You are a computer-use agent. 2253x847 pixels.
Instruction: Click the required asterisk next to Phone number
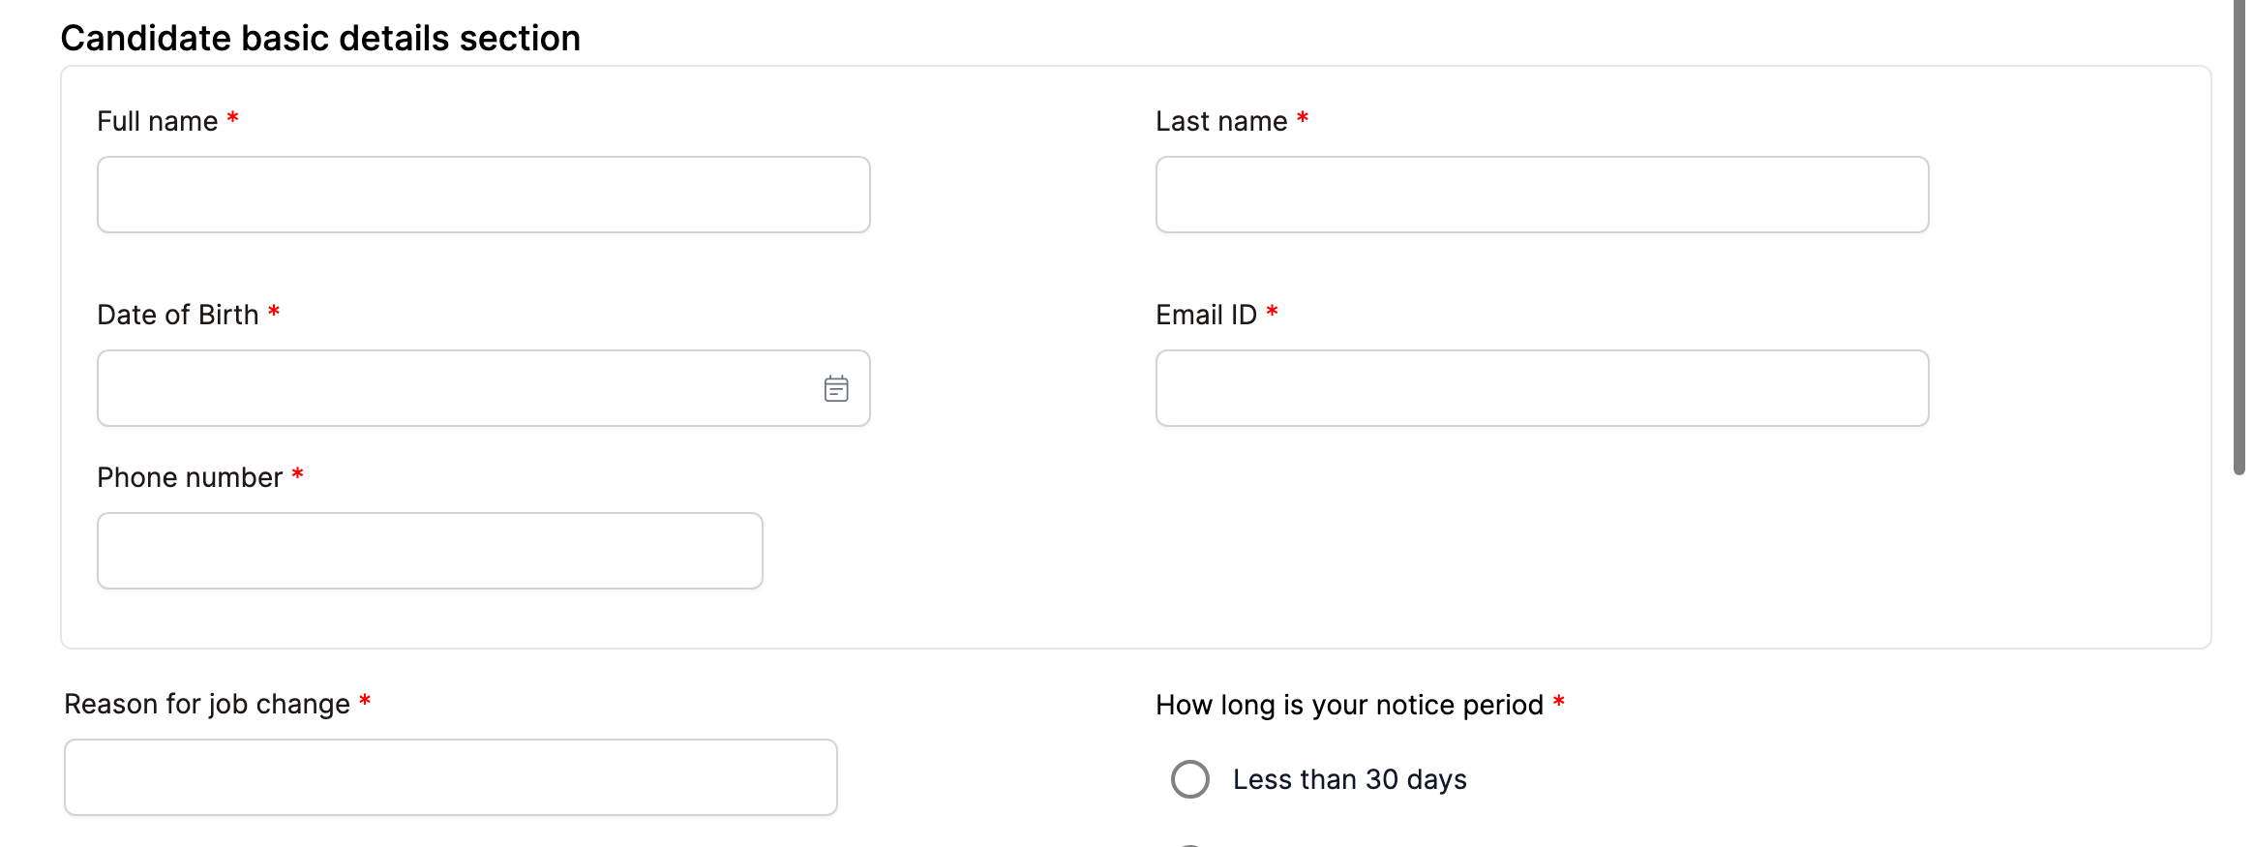(298, 474)
